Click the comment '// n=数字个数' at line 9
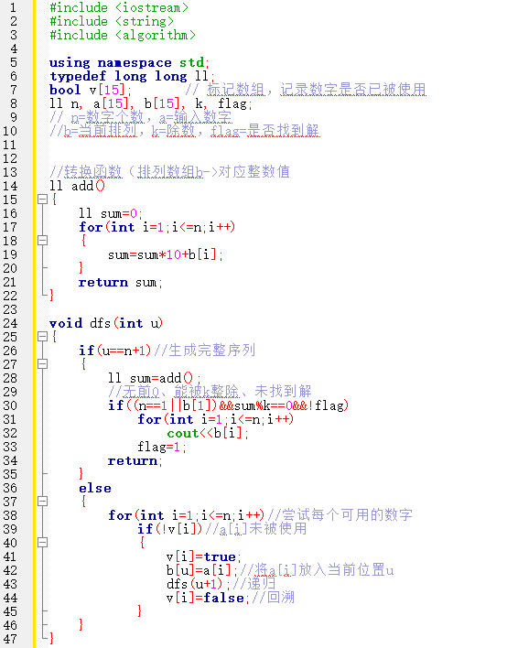Viewport: 507px width, 648px height. click(x=97, y=117)
